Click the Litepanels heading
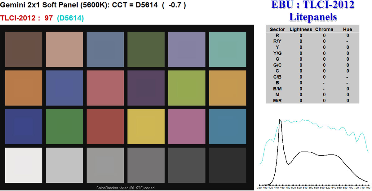372x191 pixels. [x=313, y=17]
